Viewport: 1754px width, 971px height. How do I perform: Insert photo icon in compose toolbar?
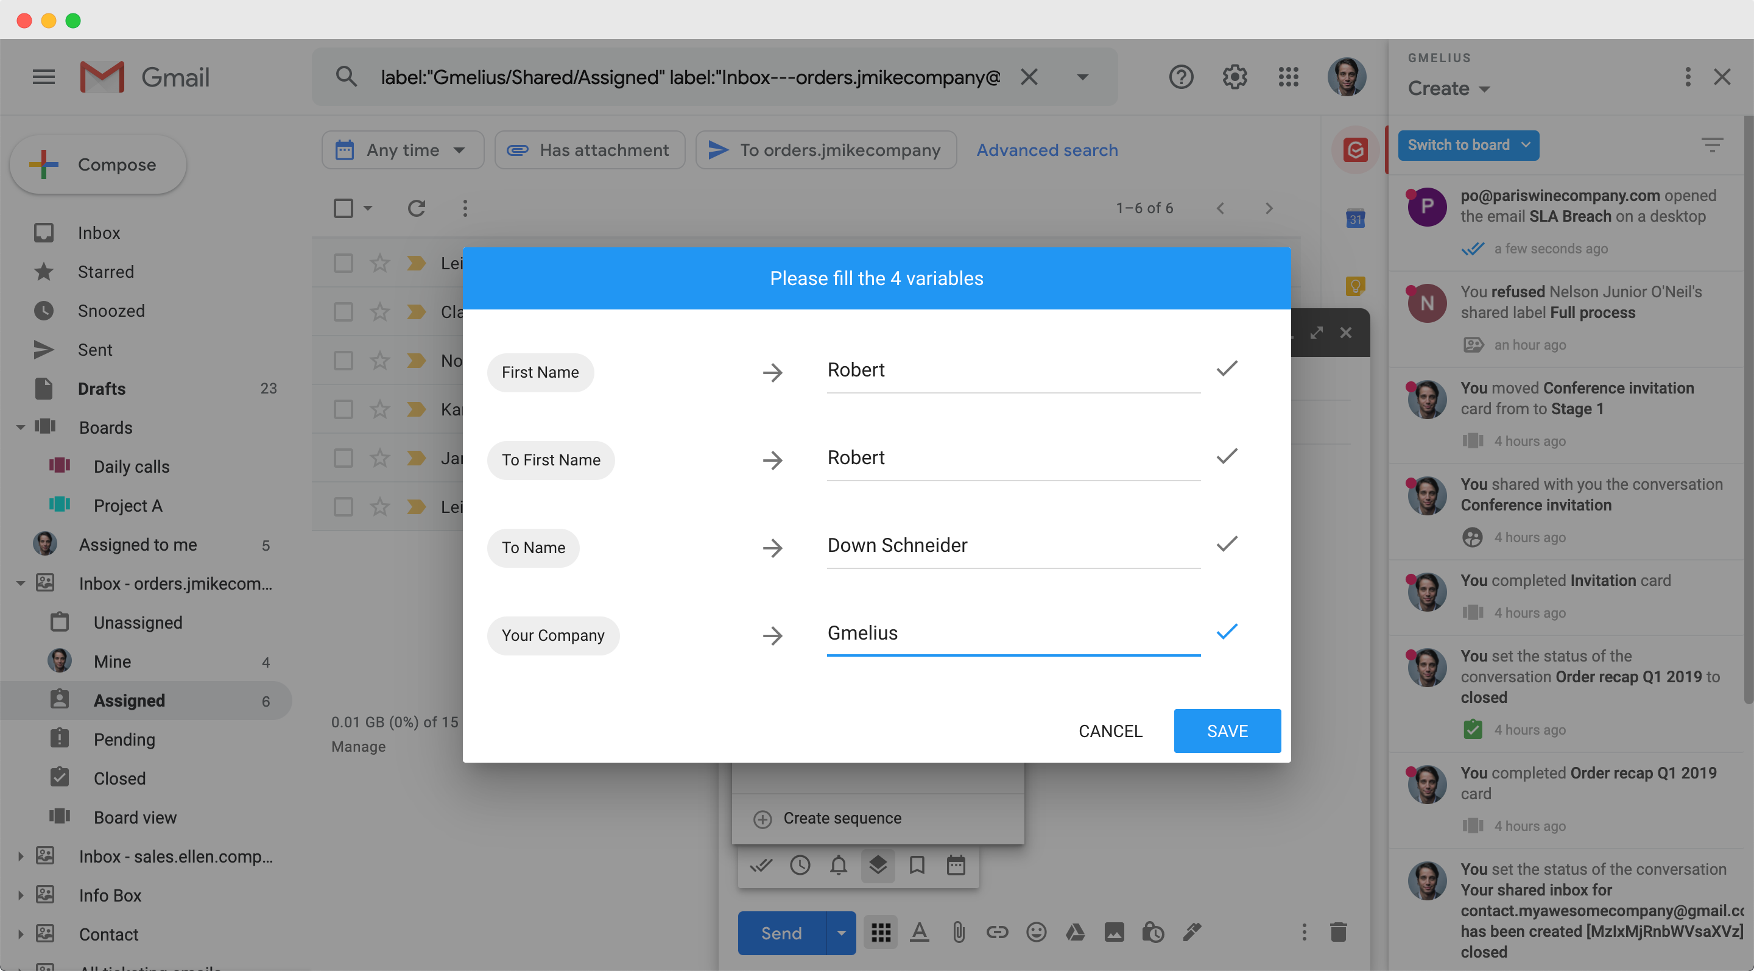click(1115, 932)
